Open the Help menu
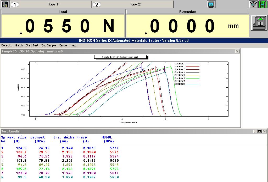Image resolution: width=268 pixels, height=182 pixels. [73, 45]
